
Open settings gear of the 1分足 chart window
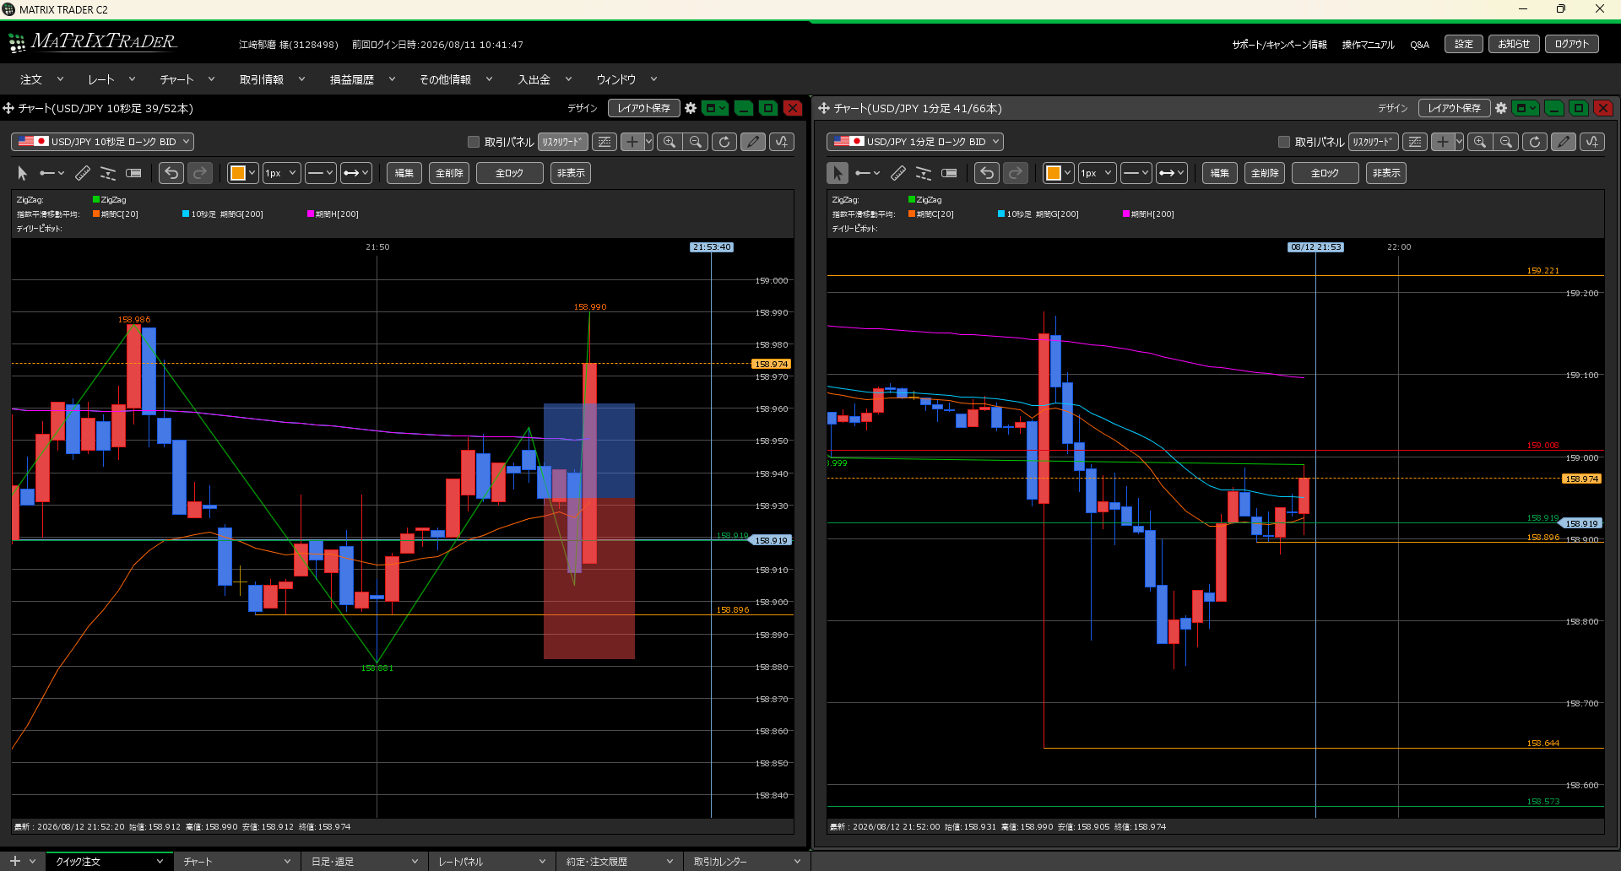(1501, 108)
